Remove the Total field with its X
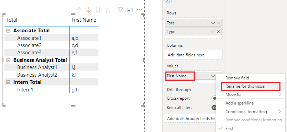The width and height of the screenshot is (287, 132). (x=218, y=23)
